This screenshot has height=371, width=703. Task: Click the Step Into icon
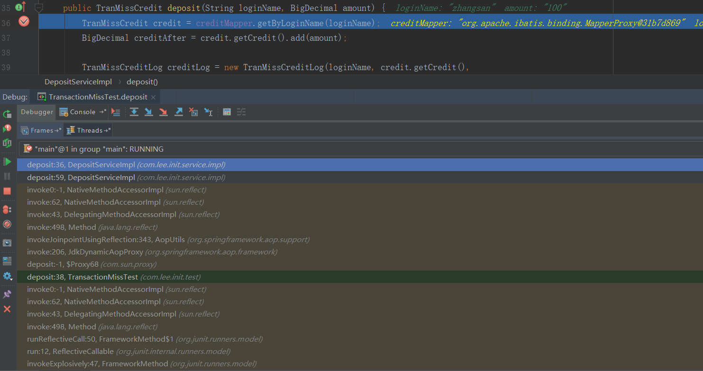tap(149, 112)
